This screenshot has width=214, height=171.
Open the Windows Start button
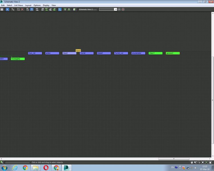[4, 168]
